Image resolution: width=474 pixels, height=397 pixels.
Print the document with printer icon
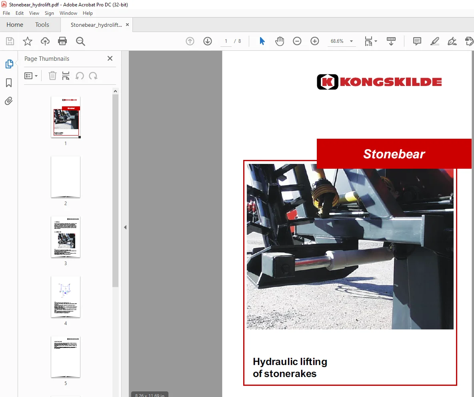pyautogui.click(x=62, y=41)
